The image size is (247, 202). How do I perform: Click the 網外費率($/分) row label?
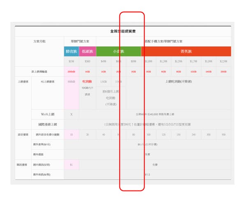[42, 145]
